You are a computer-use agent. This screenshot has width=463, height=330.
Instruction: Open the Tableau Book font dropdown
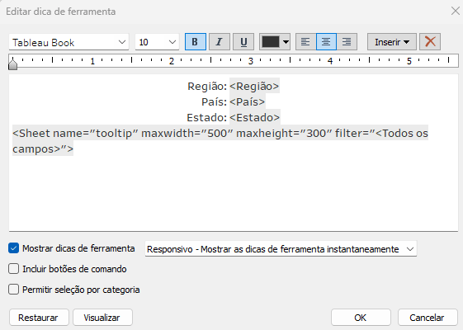point(69,42)
